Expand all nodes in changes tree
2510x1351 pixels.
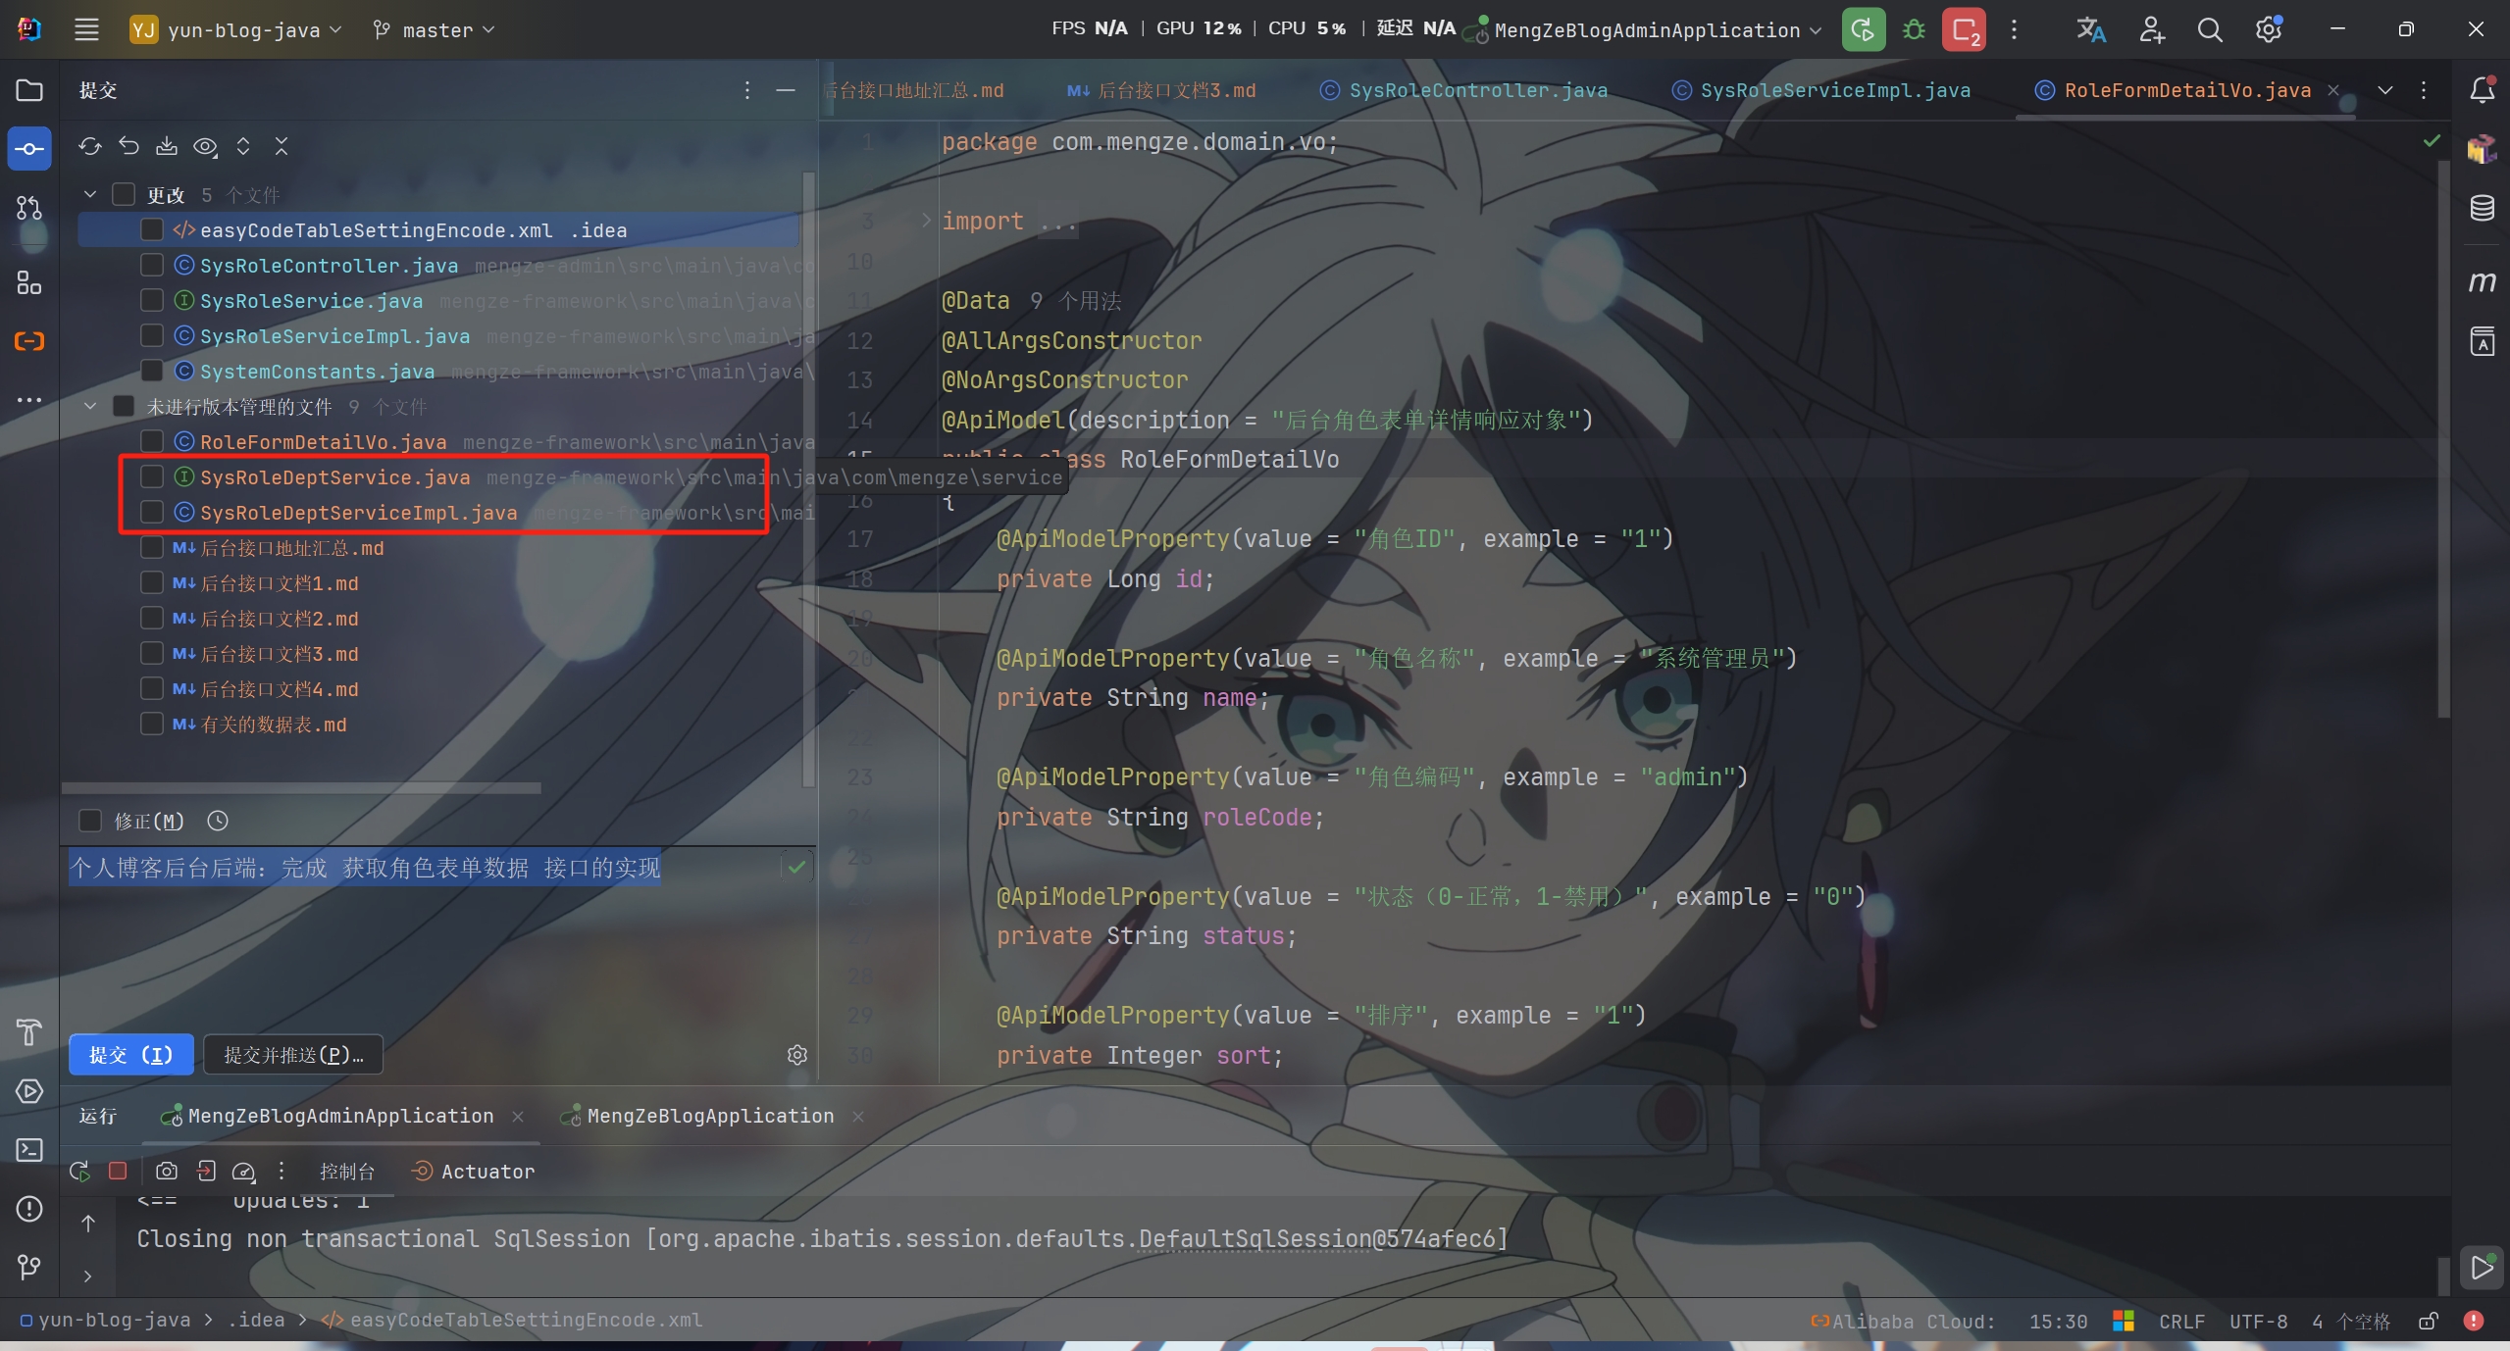243,146
